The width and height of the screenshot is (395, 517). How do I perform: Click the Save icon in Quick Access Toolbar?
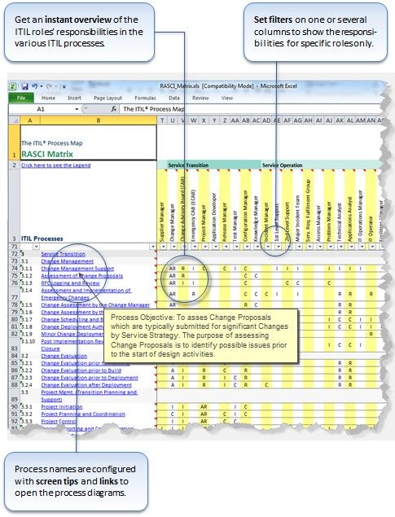(24, 87)
